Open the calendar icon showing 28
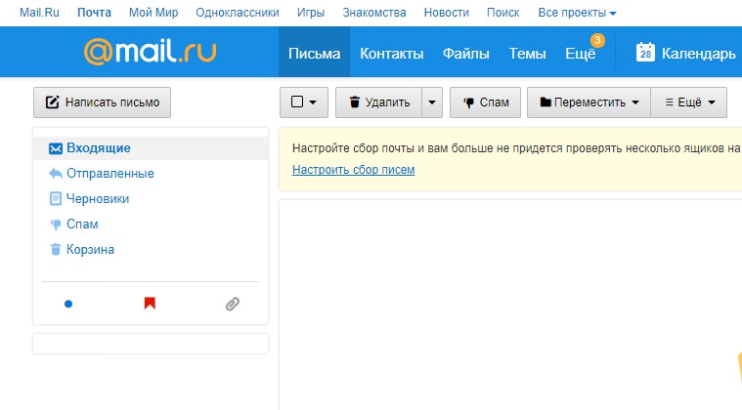Screen dimensions: 742x410 click(645, 53)
